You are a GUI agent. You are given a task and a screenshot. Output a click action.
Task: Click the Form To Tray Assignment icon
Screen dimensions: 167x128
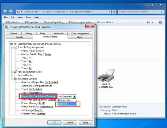(x=15, y=47)
